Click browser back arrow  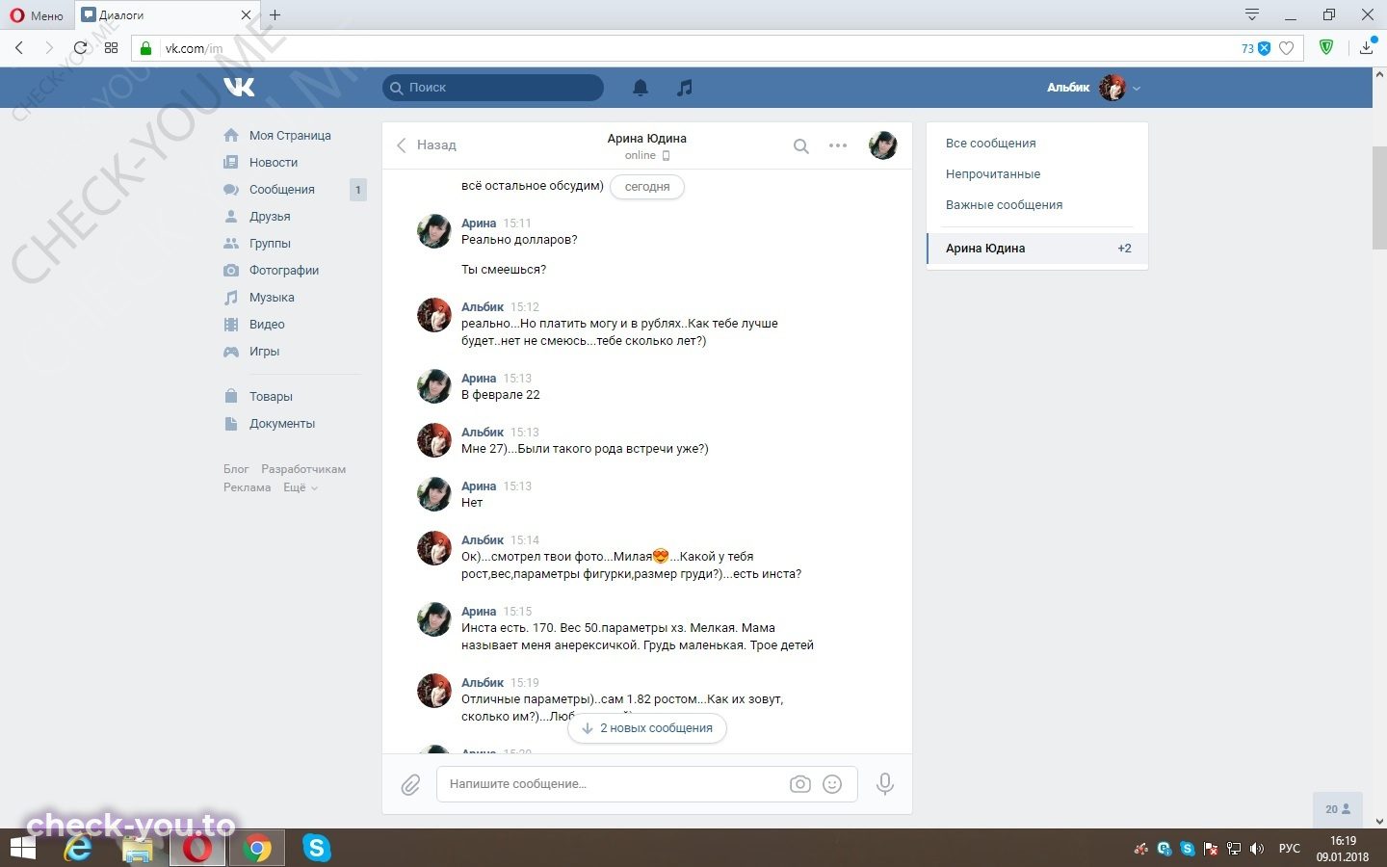point(19,47)
